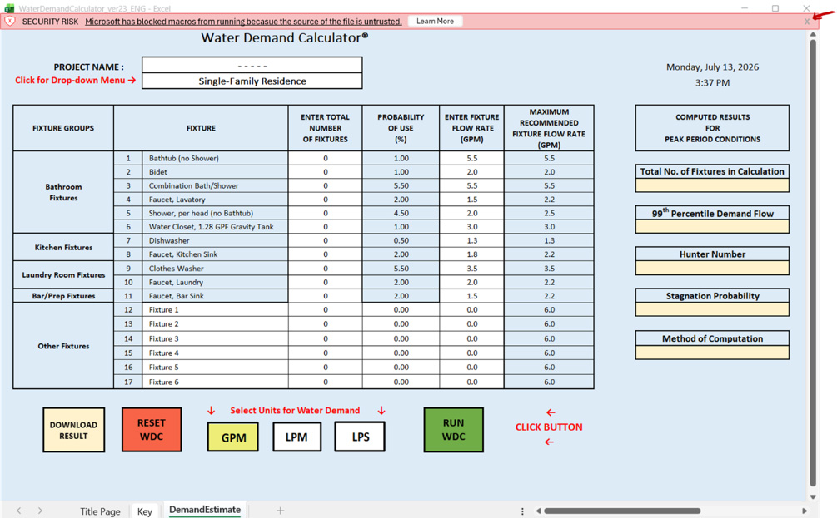
Task: Click horizontal scrollbar right arrow
Action: tap(805, 511)
